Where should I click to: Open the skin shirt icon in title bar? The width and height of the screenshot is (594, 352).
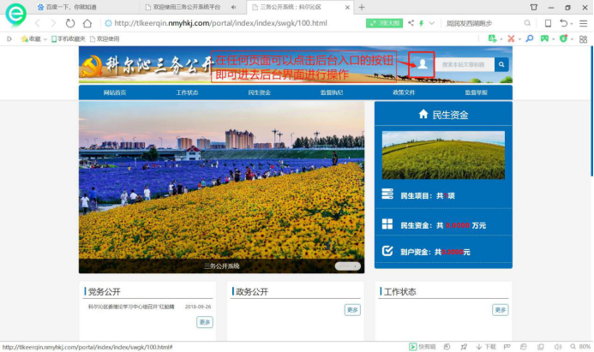tap(534, 7)
